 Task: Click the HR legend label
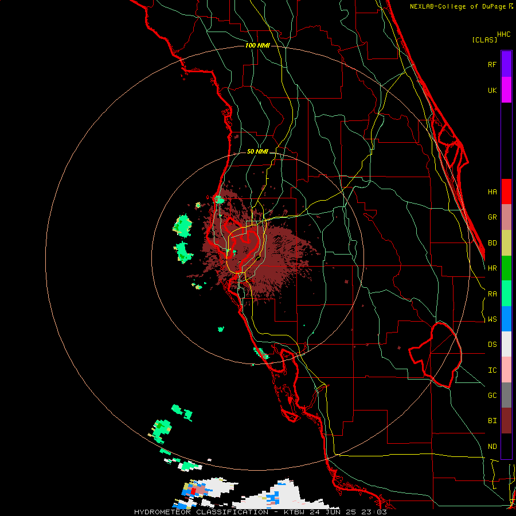tap(492, 268)
